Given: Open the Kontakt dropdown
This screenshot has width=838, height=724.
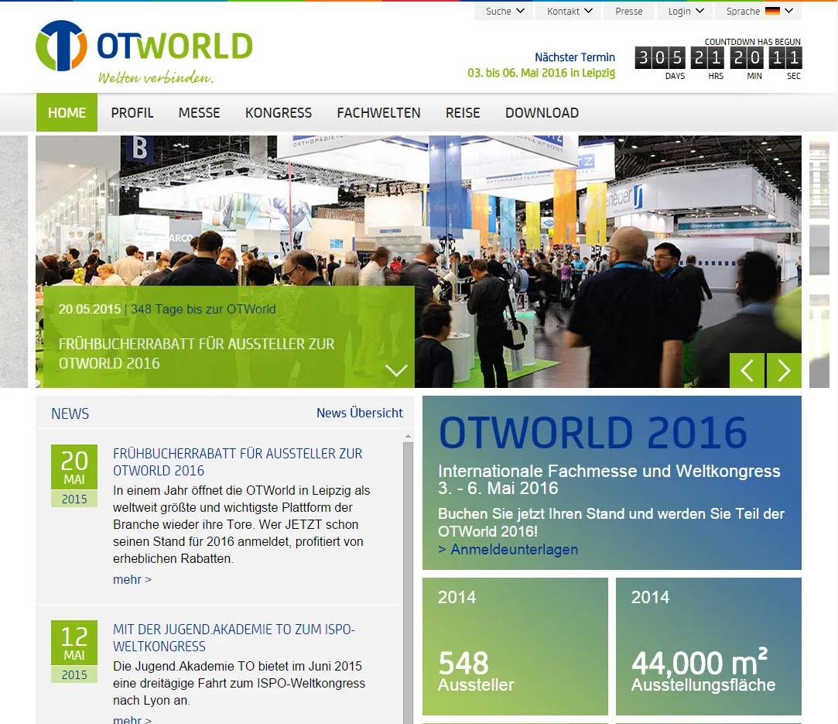Looking at the screenshot, I should coord(569,11).
